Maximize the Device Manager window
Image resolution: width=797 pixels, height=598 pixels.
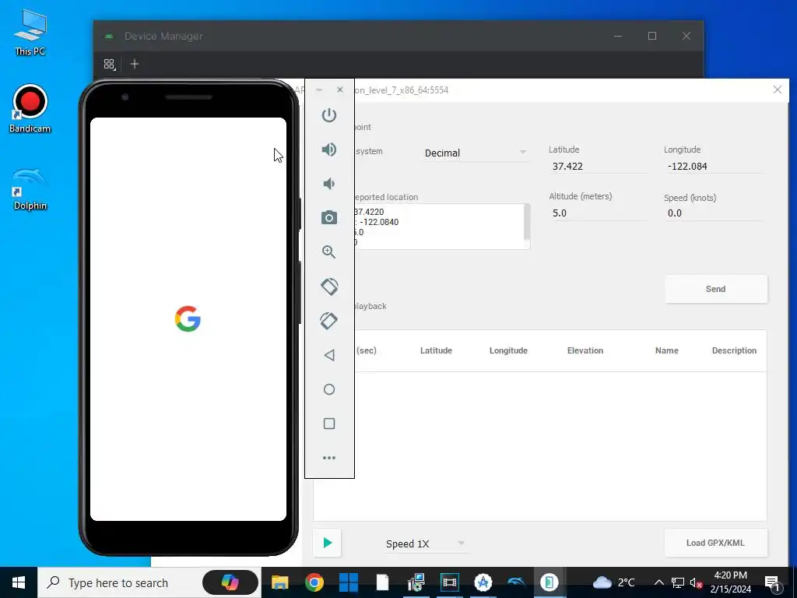(652, 36)
